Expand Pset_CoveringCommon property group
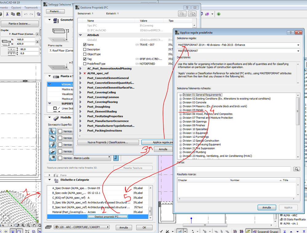This screenshot has width=307, height=233. pos(80,97)
